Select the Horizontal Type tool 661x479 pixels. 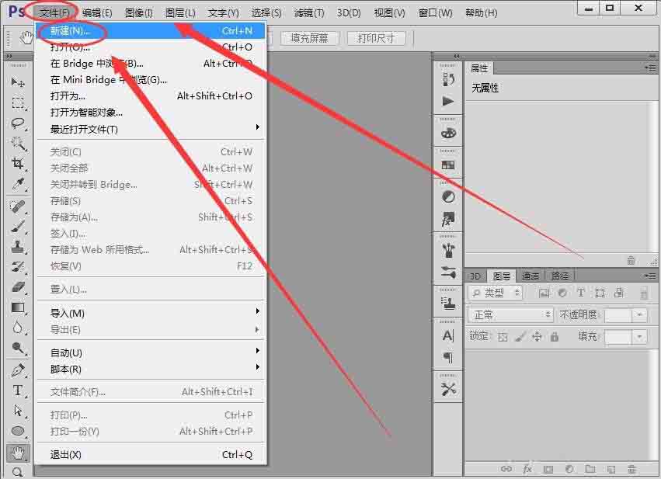point(18,390)
